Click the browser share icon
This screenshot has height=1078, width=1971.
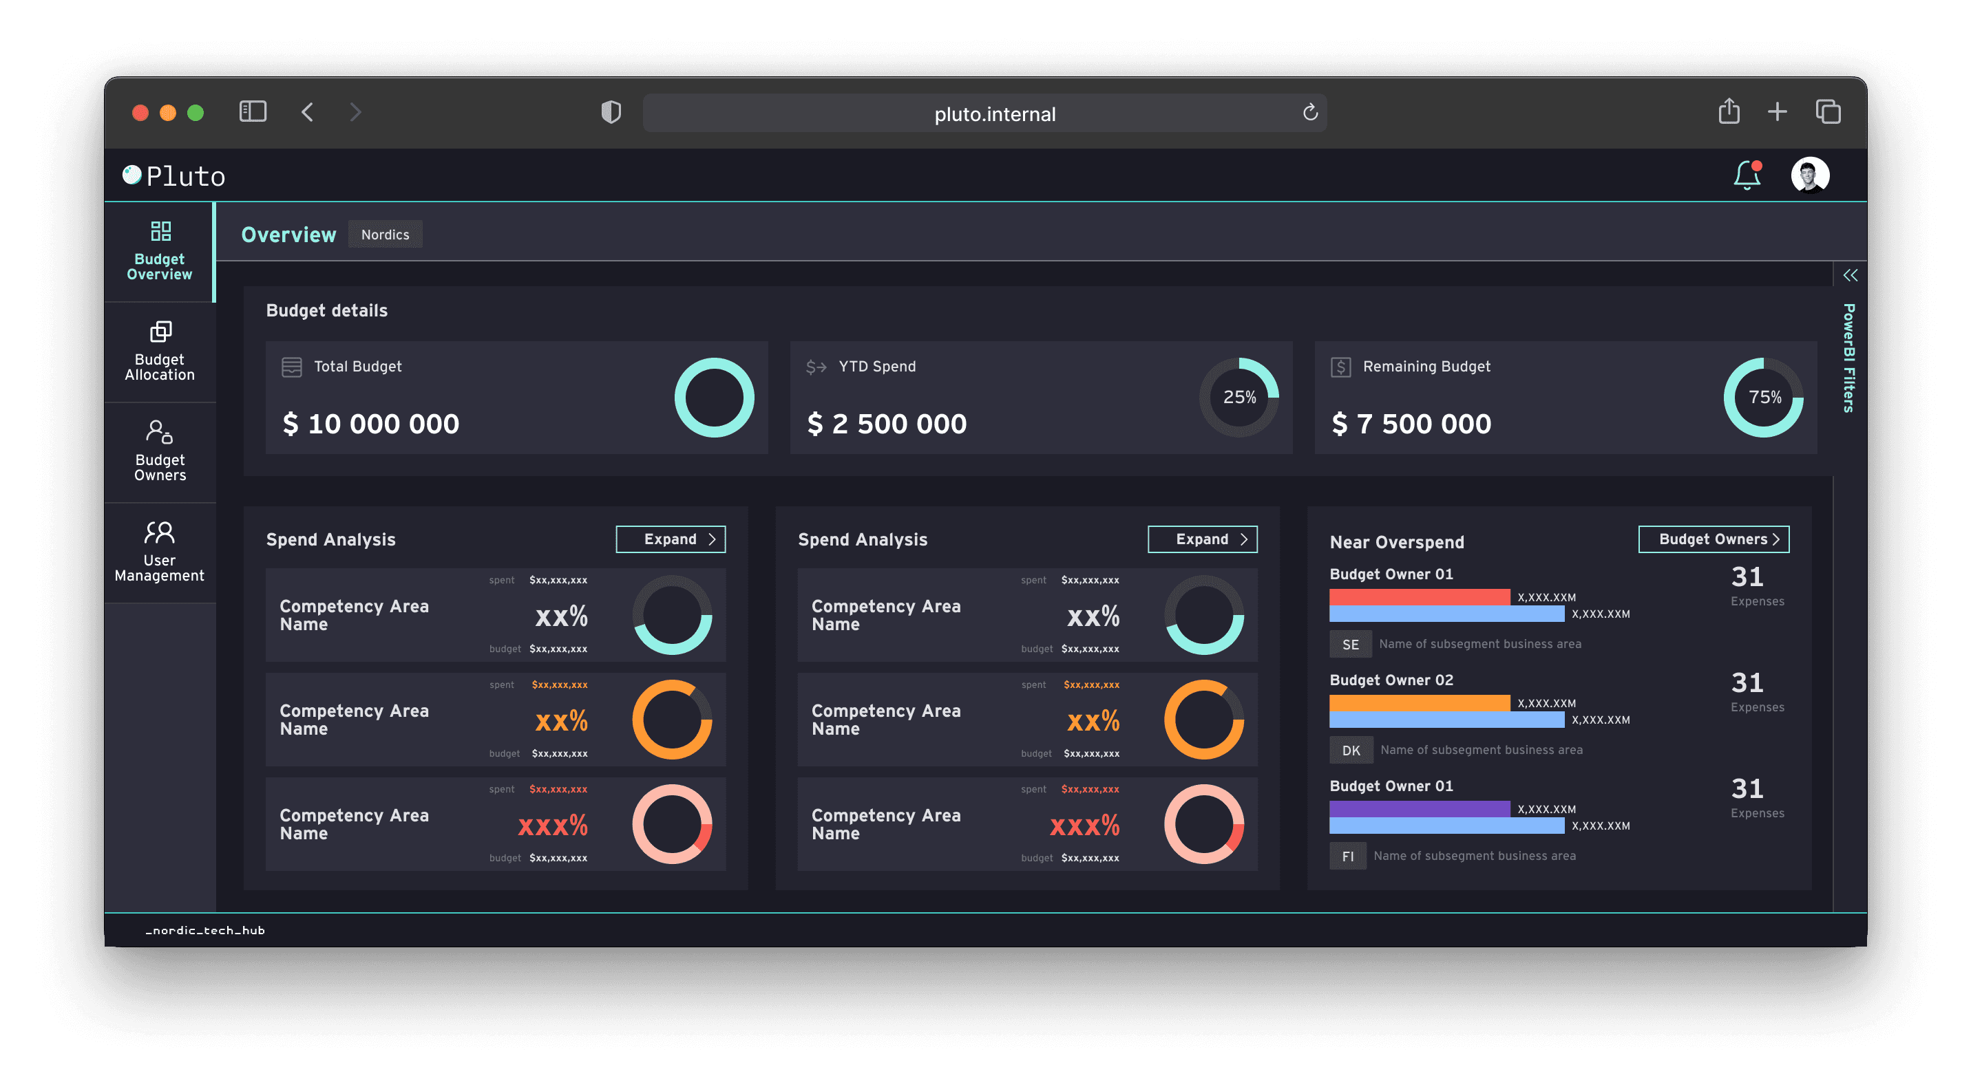tap(1729, 111)
